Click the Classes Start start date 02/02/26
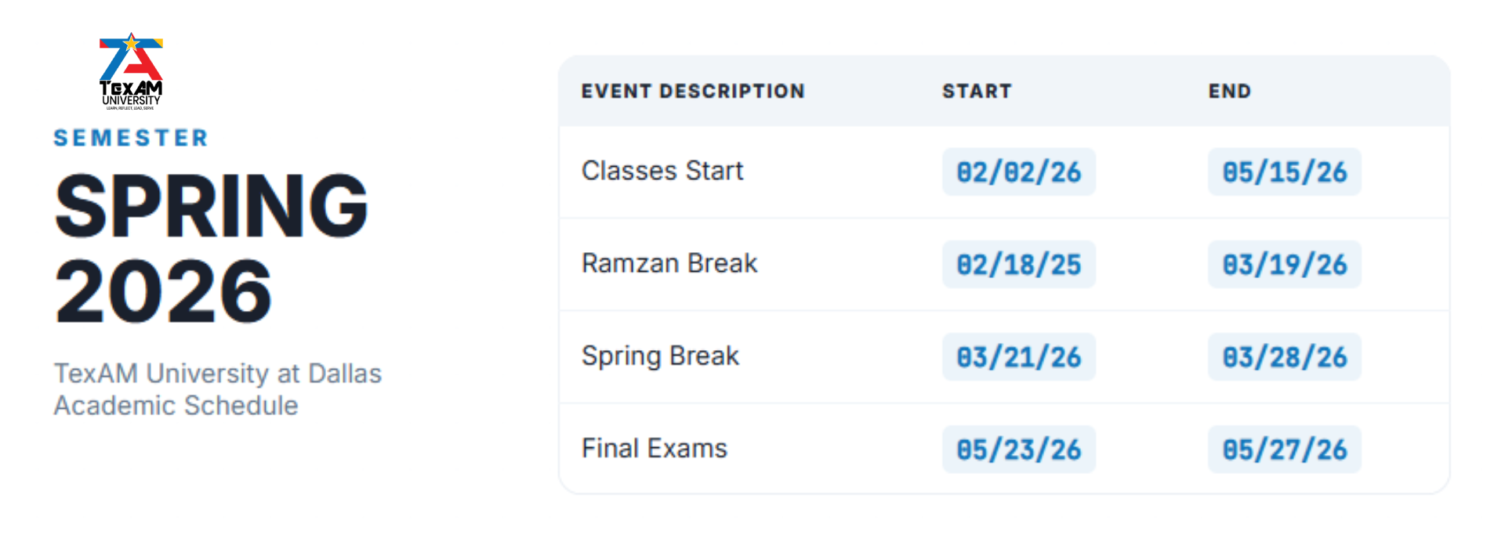 (x=1018, y=172)
